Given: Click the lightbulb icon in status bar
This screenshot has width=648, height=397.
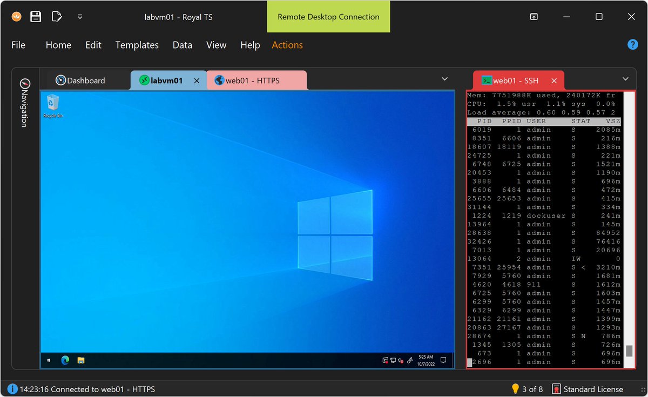Looking at the screenshot, I should (516, 388).
